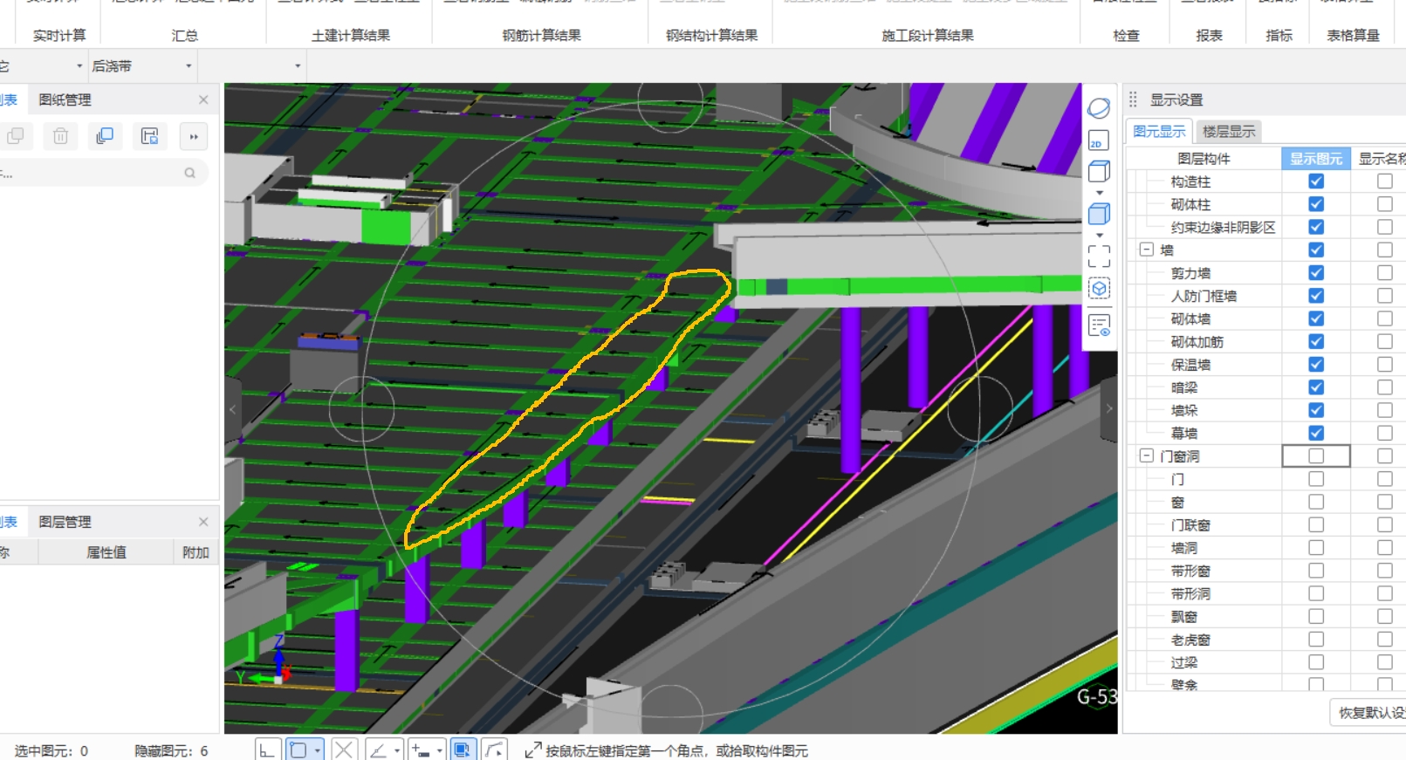Viewport: 1406px width, 760px height.
Task: Close the 图纸管理 panel
Action: pyautogui.click(x=203, y=99)
